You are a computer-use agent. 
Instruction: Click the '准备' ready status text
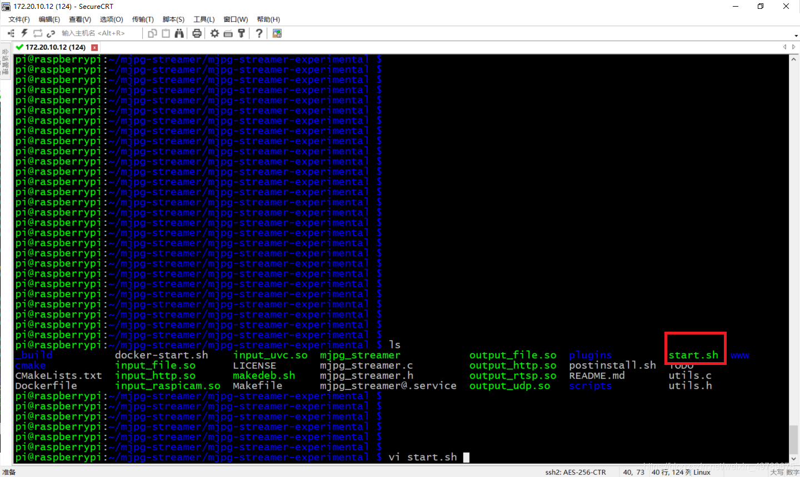[x=9, y=473]
